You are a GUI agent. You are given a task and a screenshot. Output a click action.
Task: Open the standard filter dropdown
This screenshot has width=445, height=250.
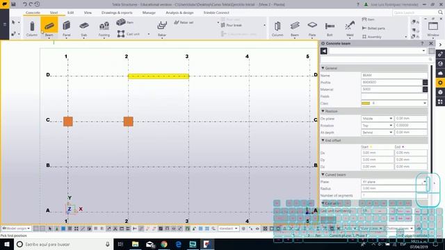[229, 228]
